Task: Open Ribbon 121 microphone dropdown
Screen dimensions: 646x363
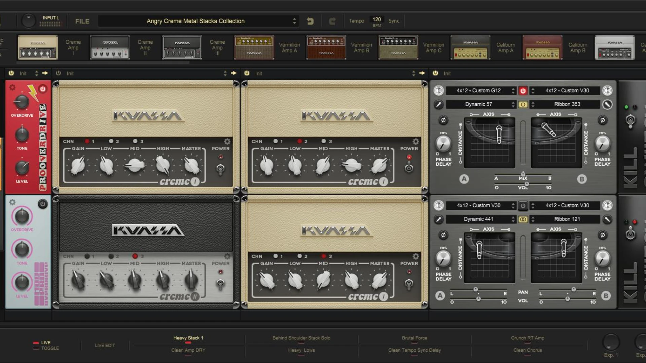Action: coord(565,219)
